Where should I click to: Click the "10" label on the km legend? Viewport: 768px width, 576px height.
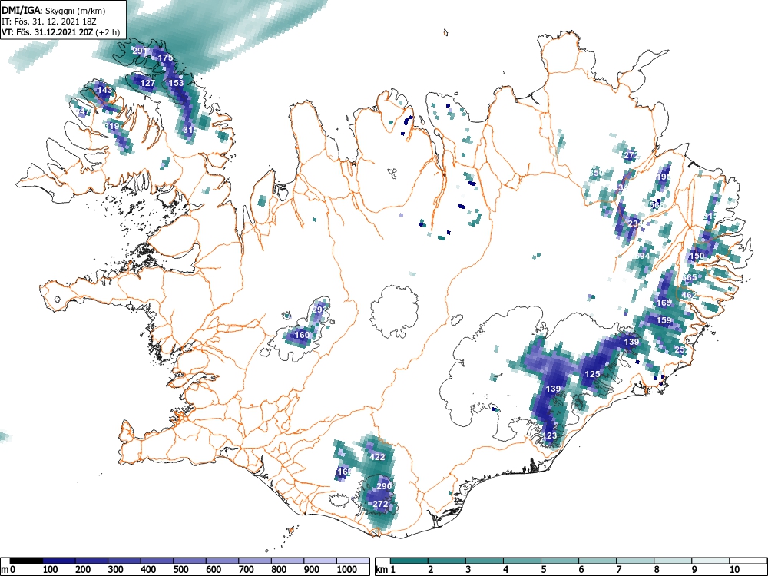733,570
